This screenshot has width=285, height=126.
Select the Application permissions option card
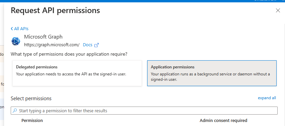[x=212, y=73]
